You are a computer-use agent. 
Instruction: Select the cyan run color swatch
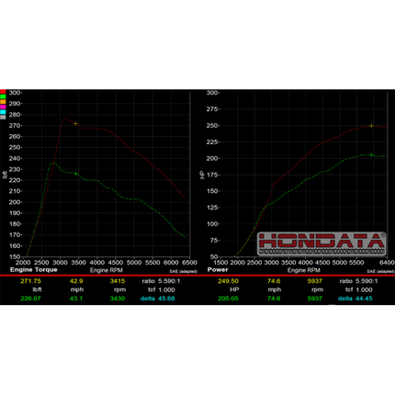3,112
